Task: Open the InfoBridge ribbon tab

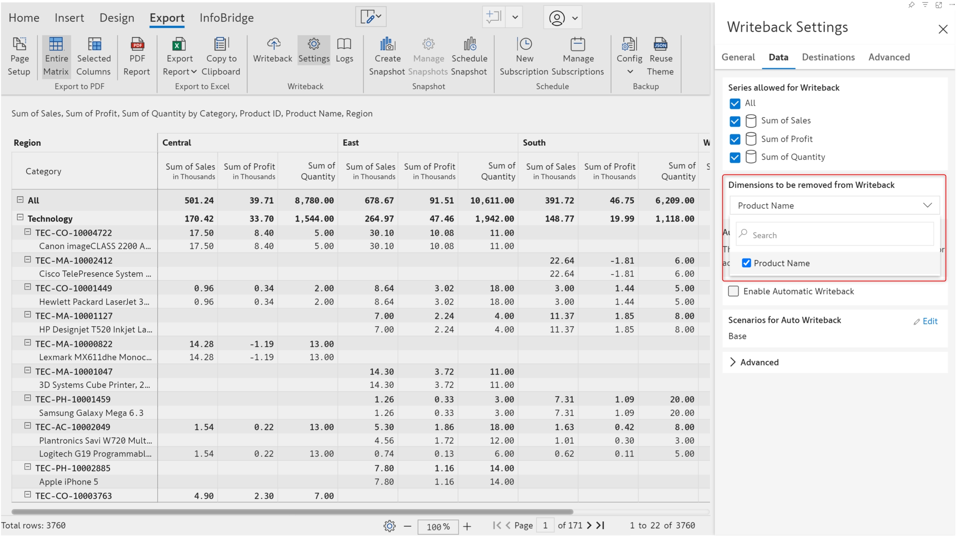Action: coord(226,18)
